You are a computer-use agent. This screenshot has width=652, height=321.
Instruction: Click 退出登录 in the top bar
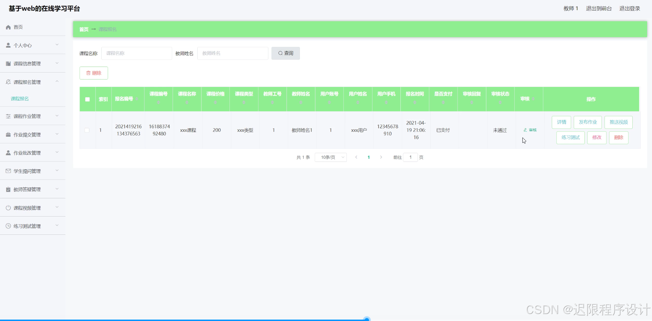coord(629,8)
